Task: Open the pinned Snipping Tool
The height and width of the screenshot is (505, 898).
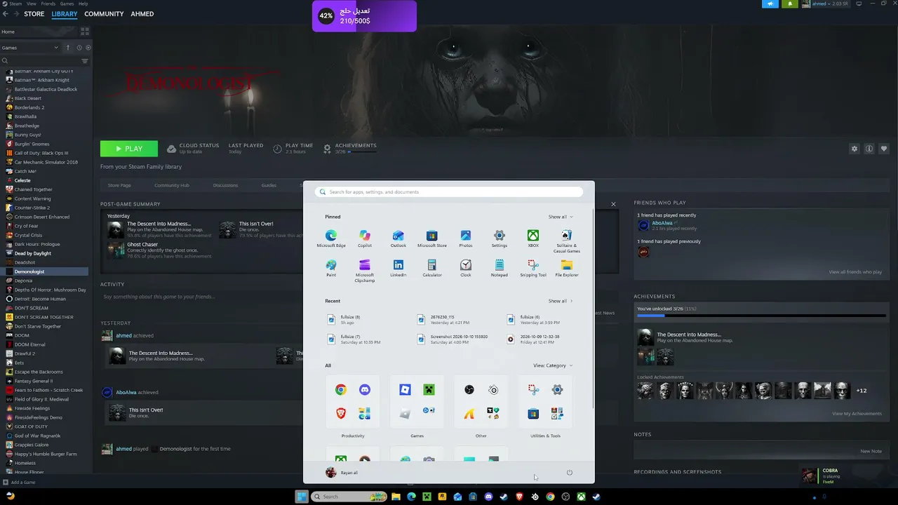Action: click(x=533, y=268)
